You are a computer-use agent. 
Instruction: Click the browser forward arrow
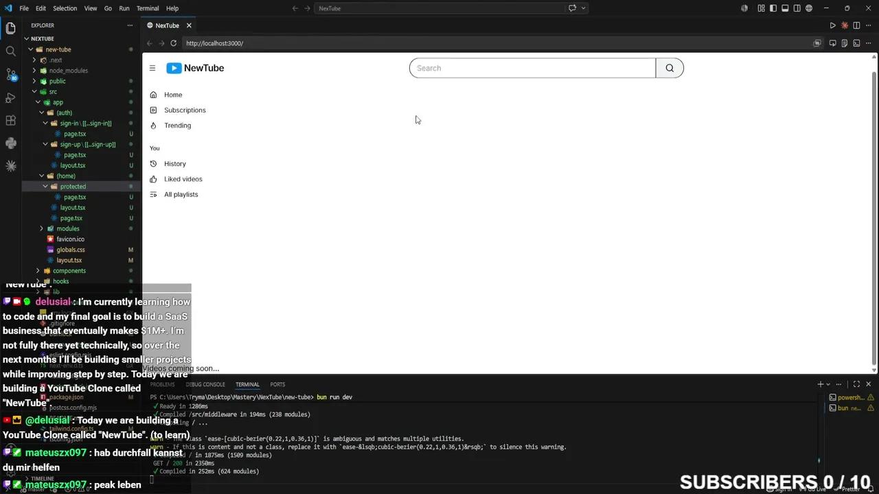click(161, 43)
